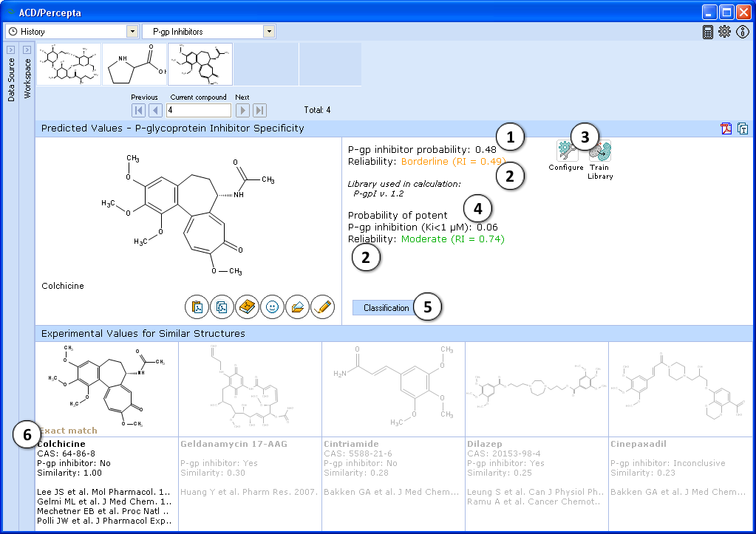Go to the previous compound
Viewport: 756px width, 534px height.
point(155,110)
